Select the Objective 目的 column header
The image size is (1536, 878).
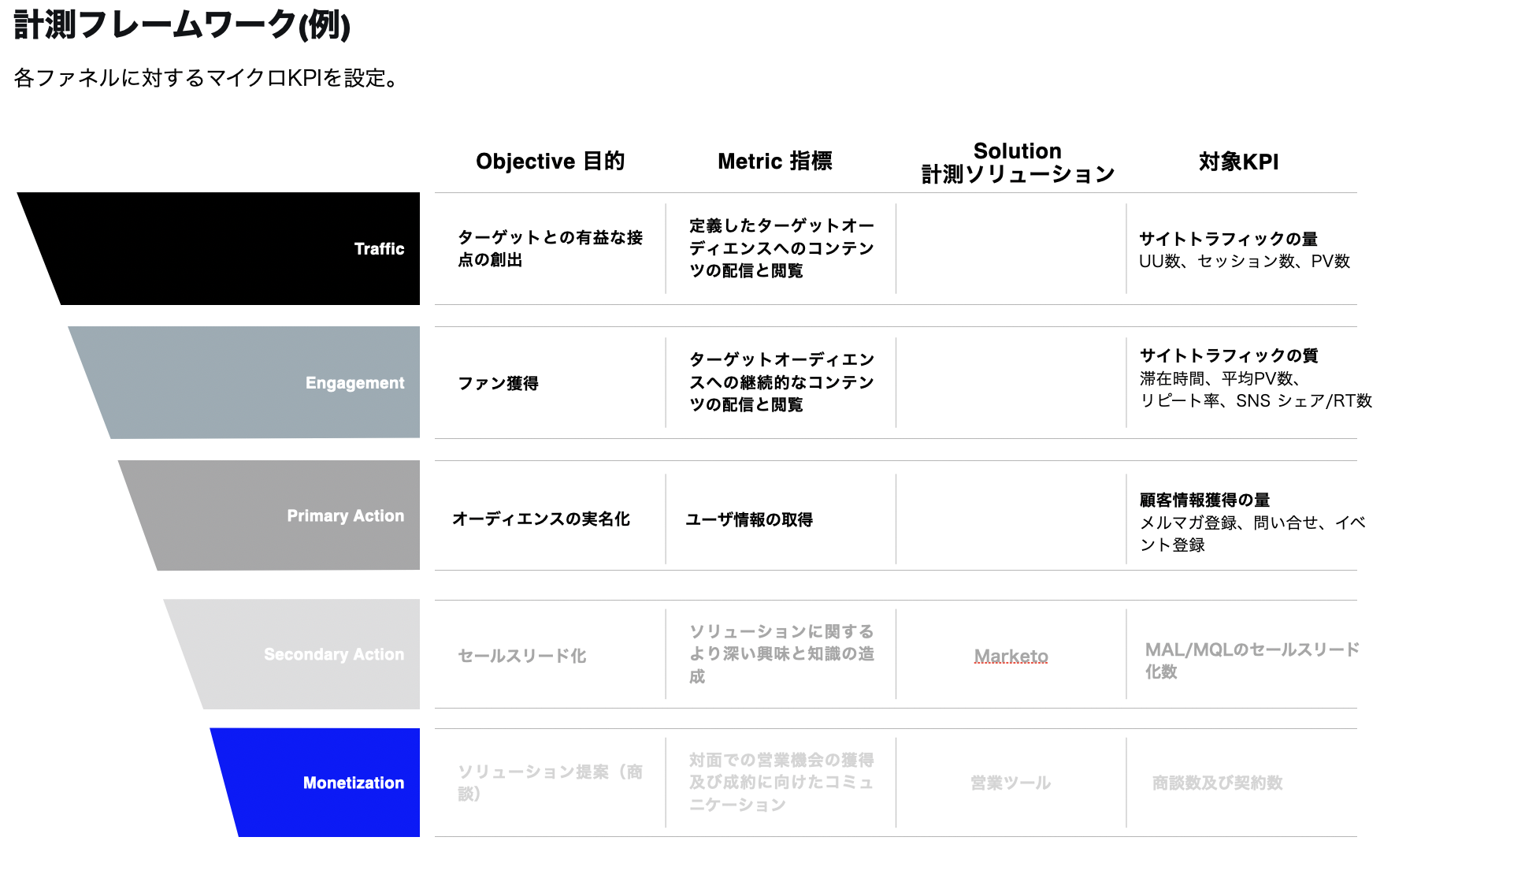pos(550,161)
